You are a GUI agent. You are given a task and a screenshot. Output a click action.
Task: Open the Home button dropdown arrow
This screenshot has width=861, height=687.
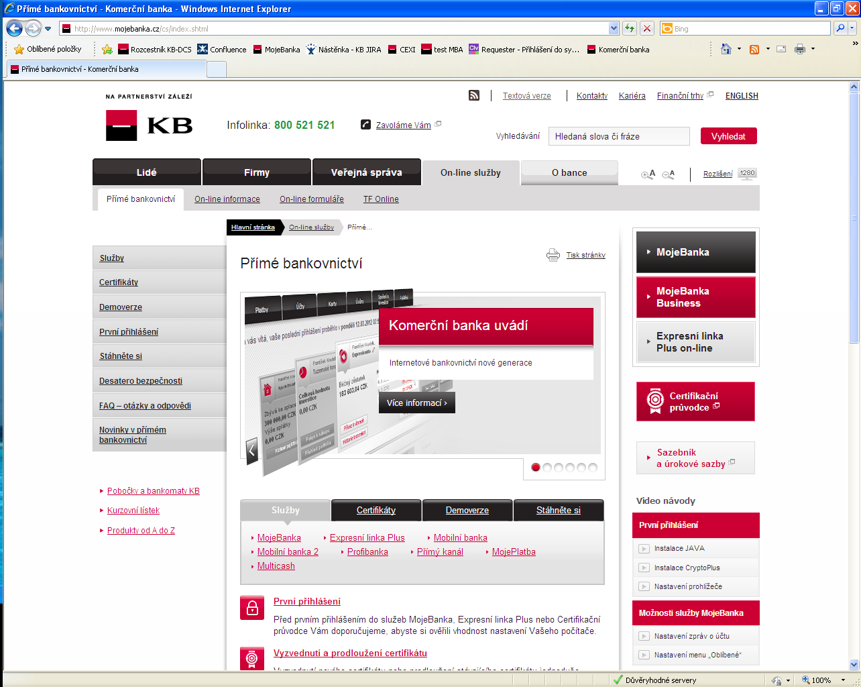[739, 49]
